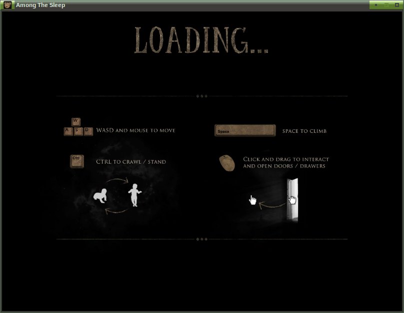Click the crawling baby silhouette
Image resolution: width=404 pixels, height=313 pixels.
click(x=100, y=196)
